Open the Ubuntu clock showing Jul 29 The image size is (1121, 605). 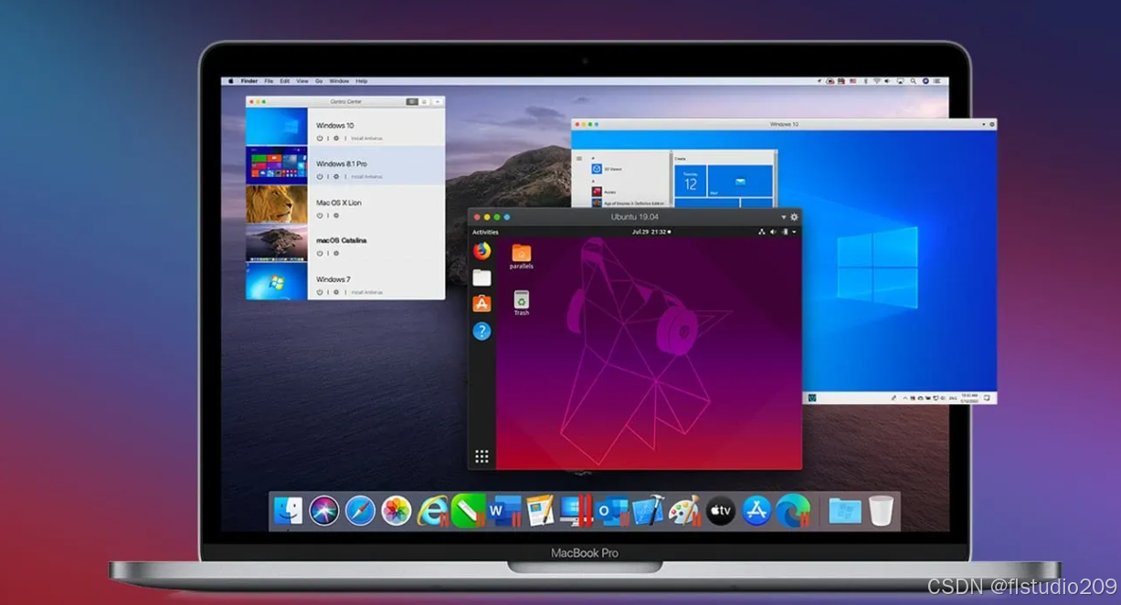click(650, 233)
